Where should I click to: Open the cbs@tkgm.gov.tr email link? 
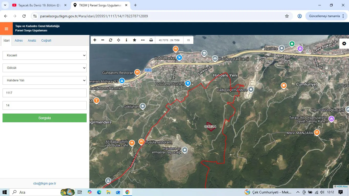44,183
